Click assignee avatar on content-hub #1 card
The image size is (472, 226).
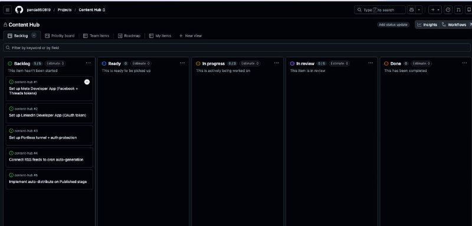[87, 82]
